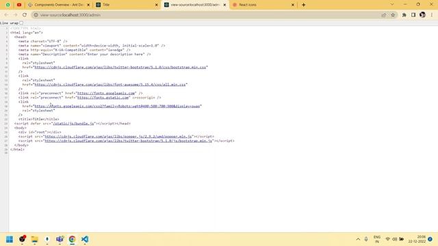Open the ENG IN language switcher
This screenshot has width=438, height=246.
pos(377,239)
